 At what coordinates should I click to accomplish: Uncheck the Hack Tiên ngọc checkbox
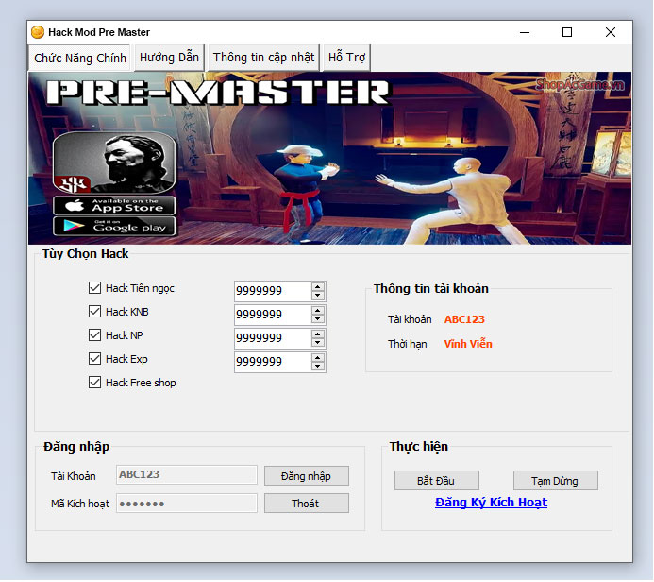[x=94, y=288]
